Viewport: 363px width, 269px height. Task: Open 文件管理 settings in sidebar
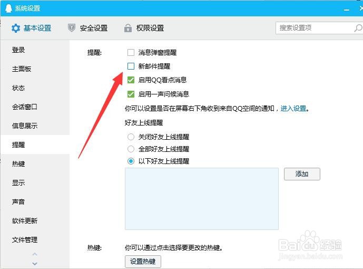click(35, 240)
